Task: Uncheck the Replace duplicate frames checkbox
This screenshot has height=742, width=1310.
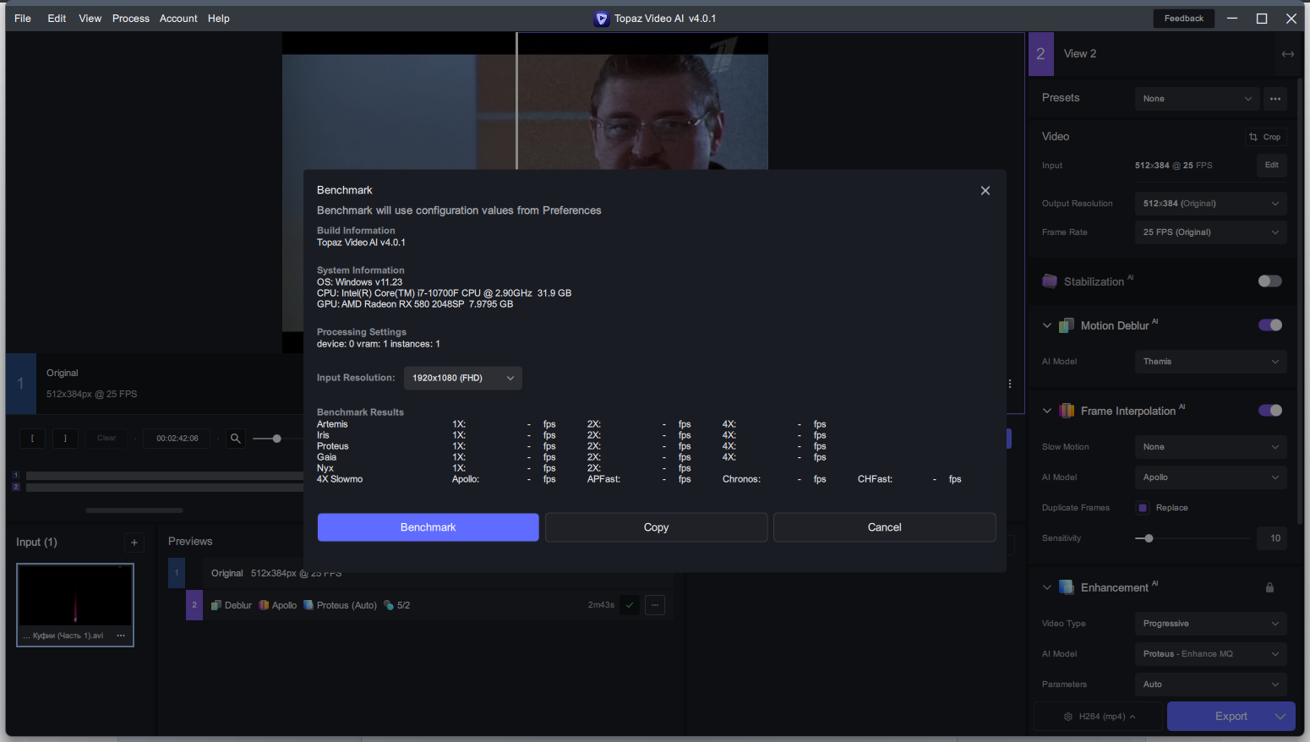Action: [1143, 508]
